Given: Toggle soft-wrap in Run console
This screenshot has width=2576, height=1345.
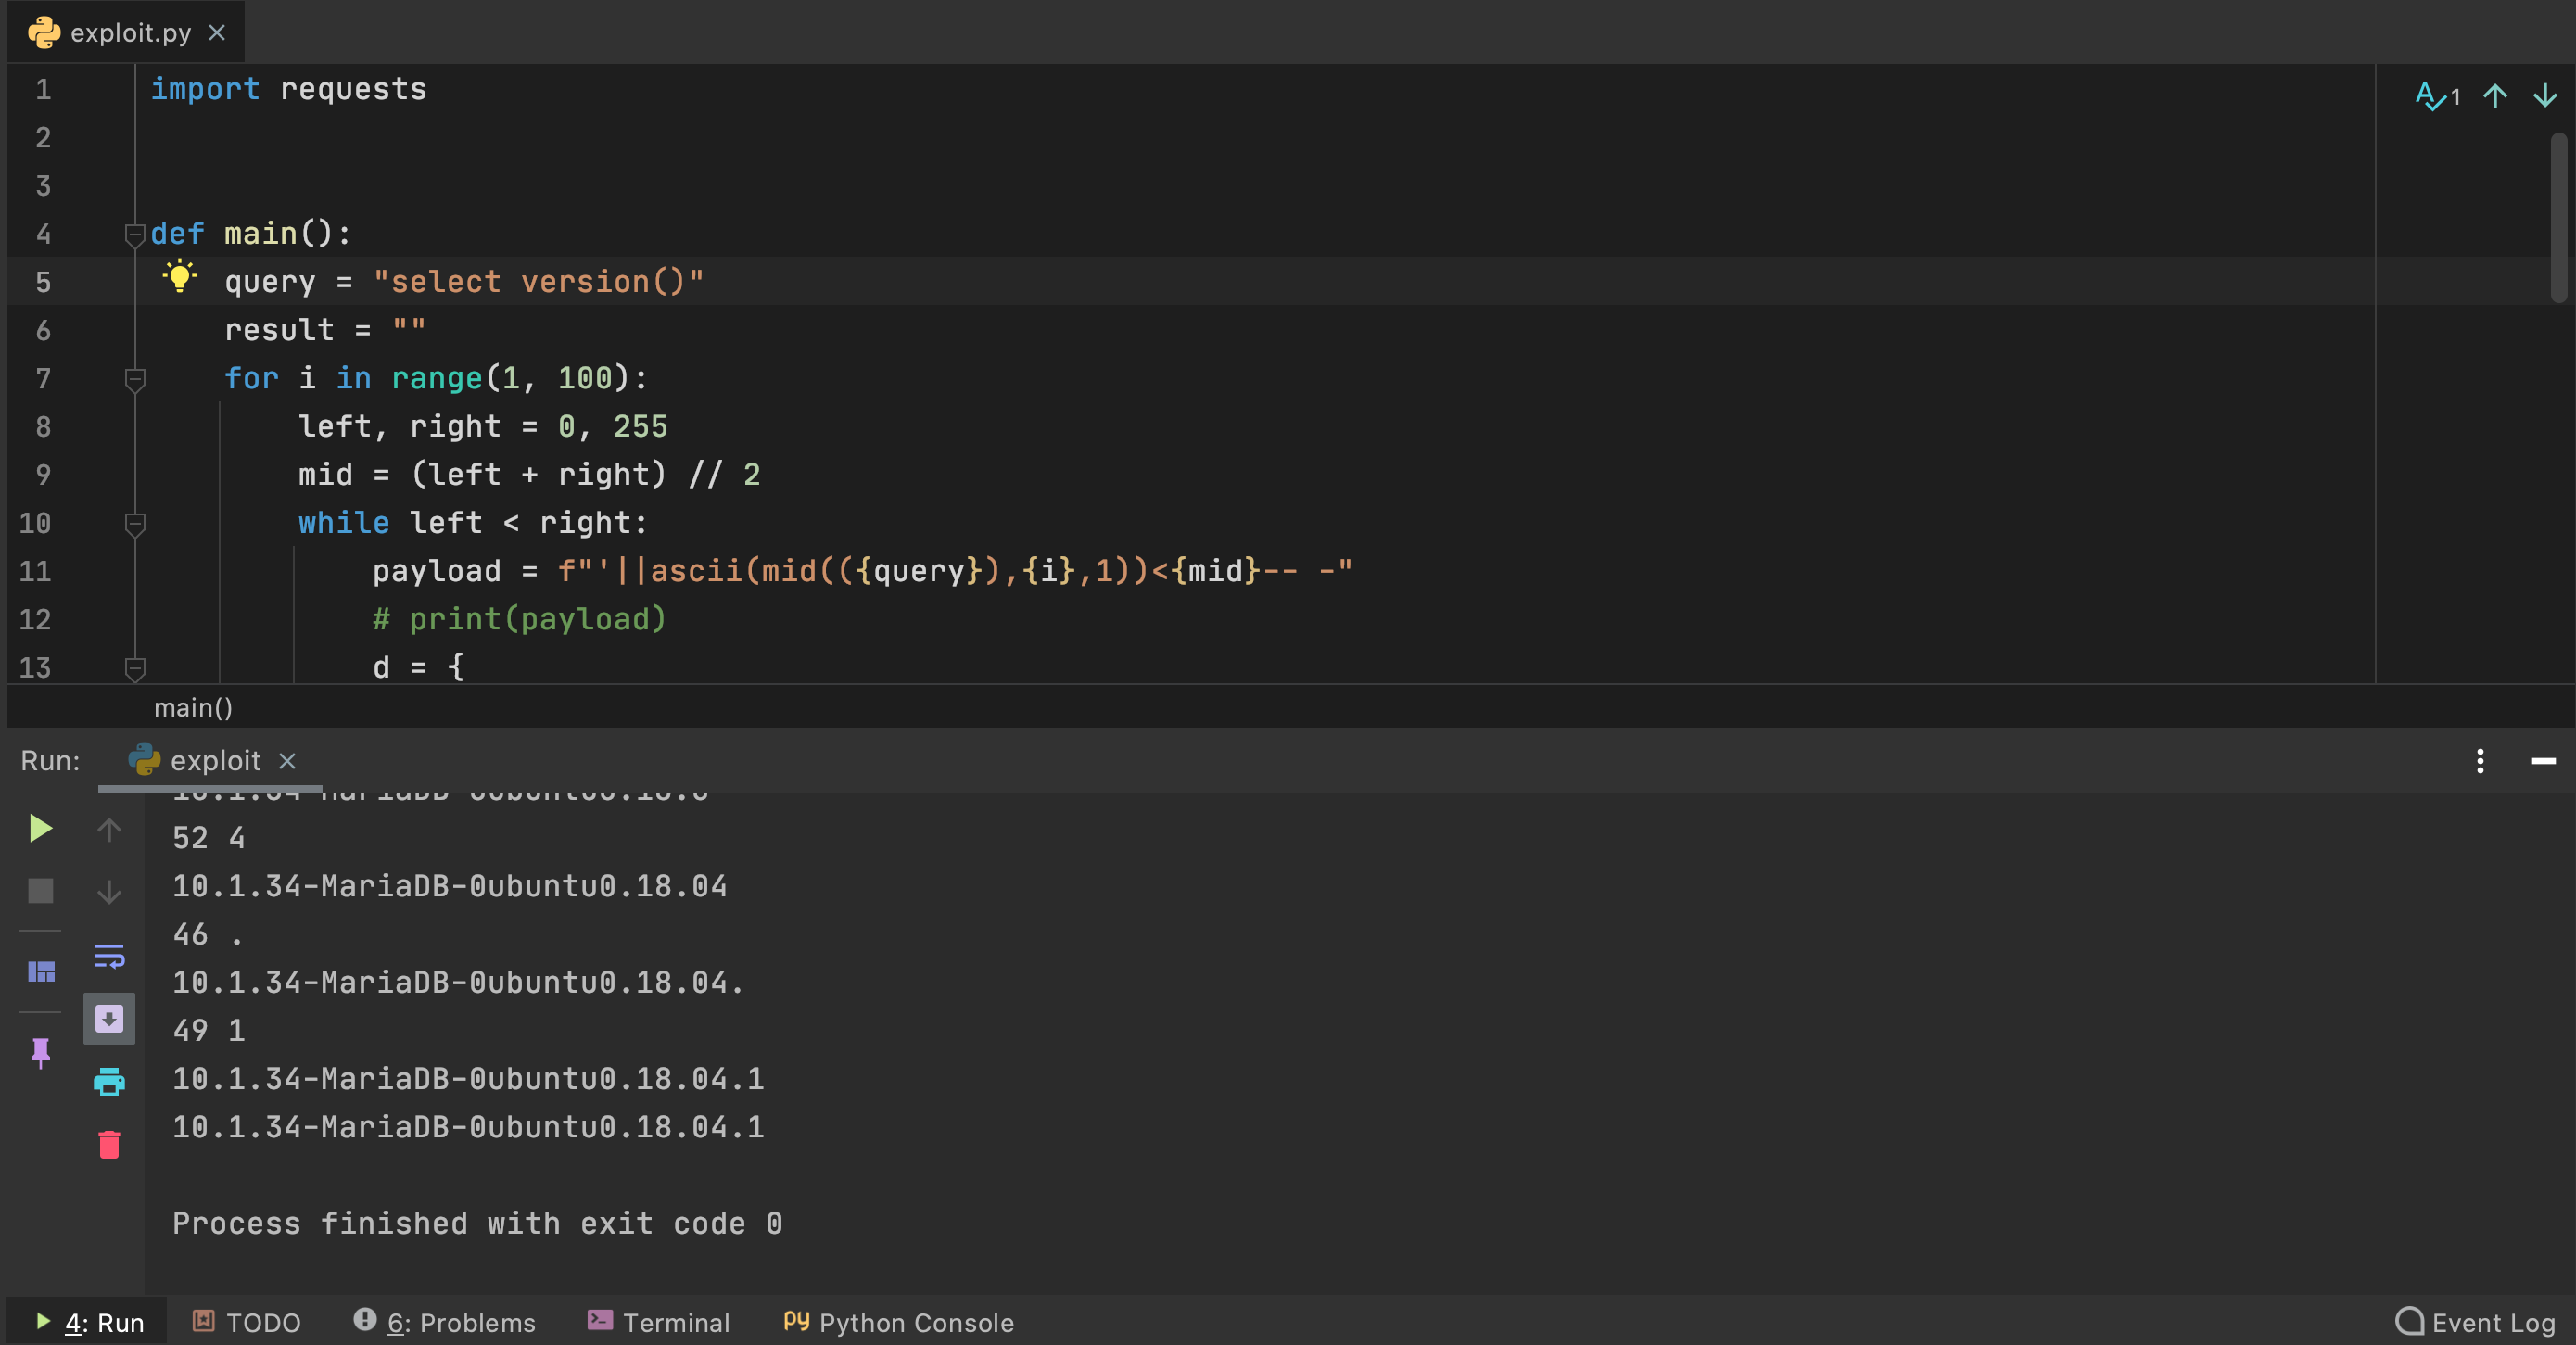Looking at the screenshot, I should 109,956.
